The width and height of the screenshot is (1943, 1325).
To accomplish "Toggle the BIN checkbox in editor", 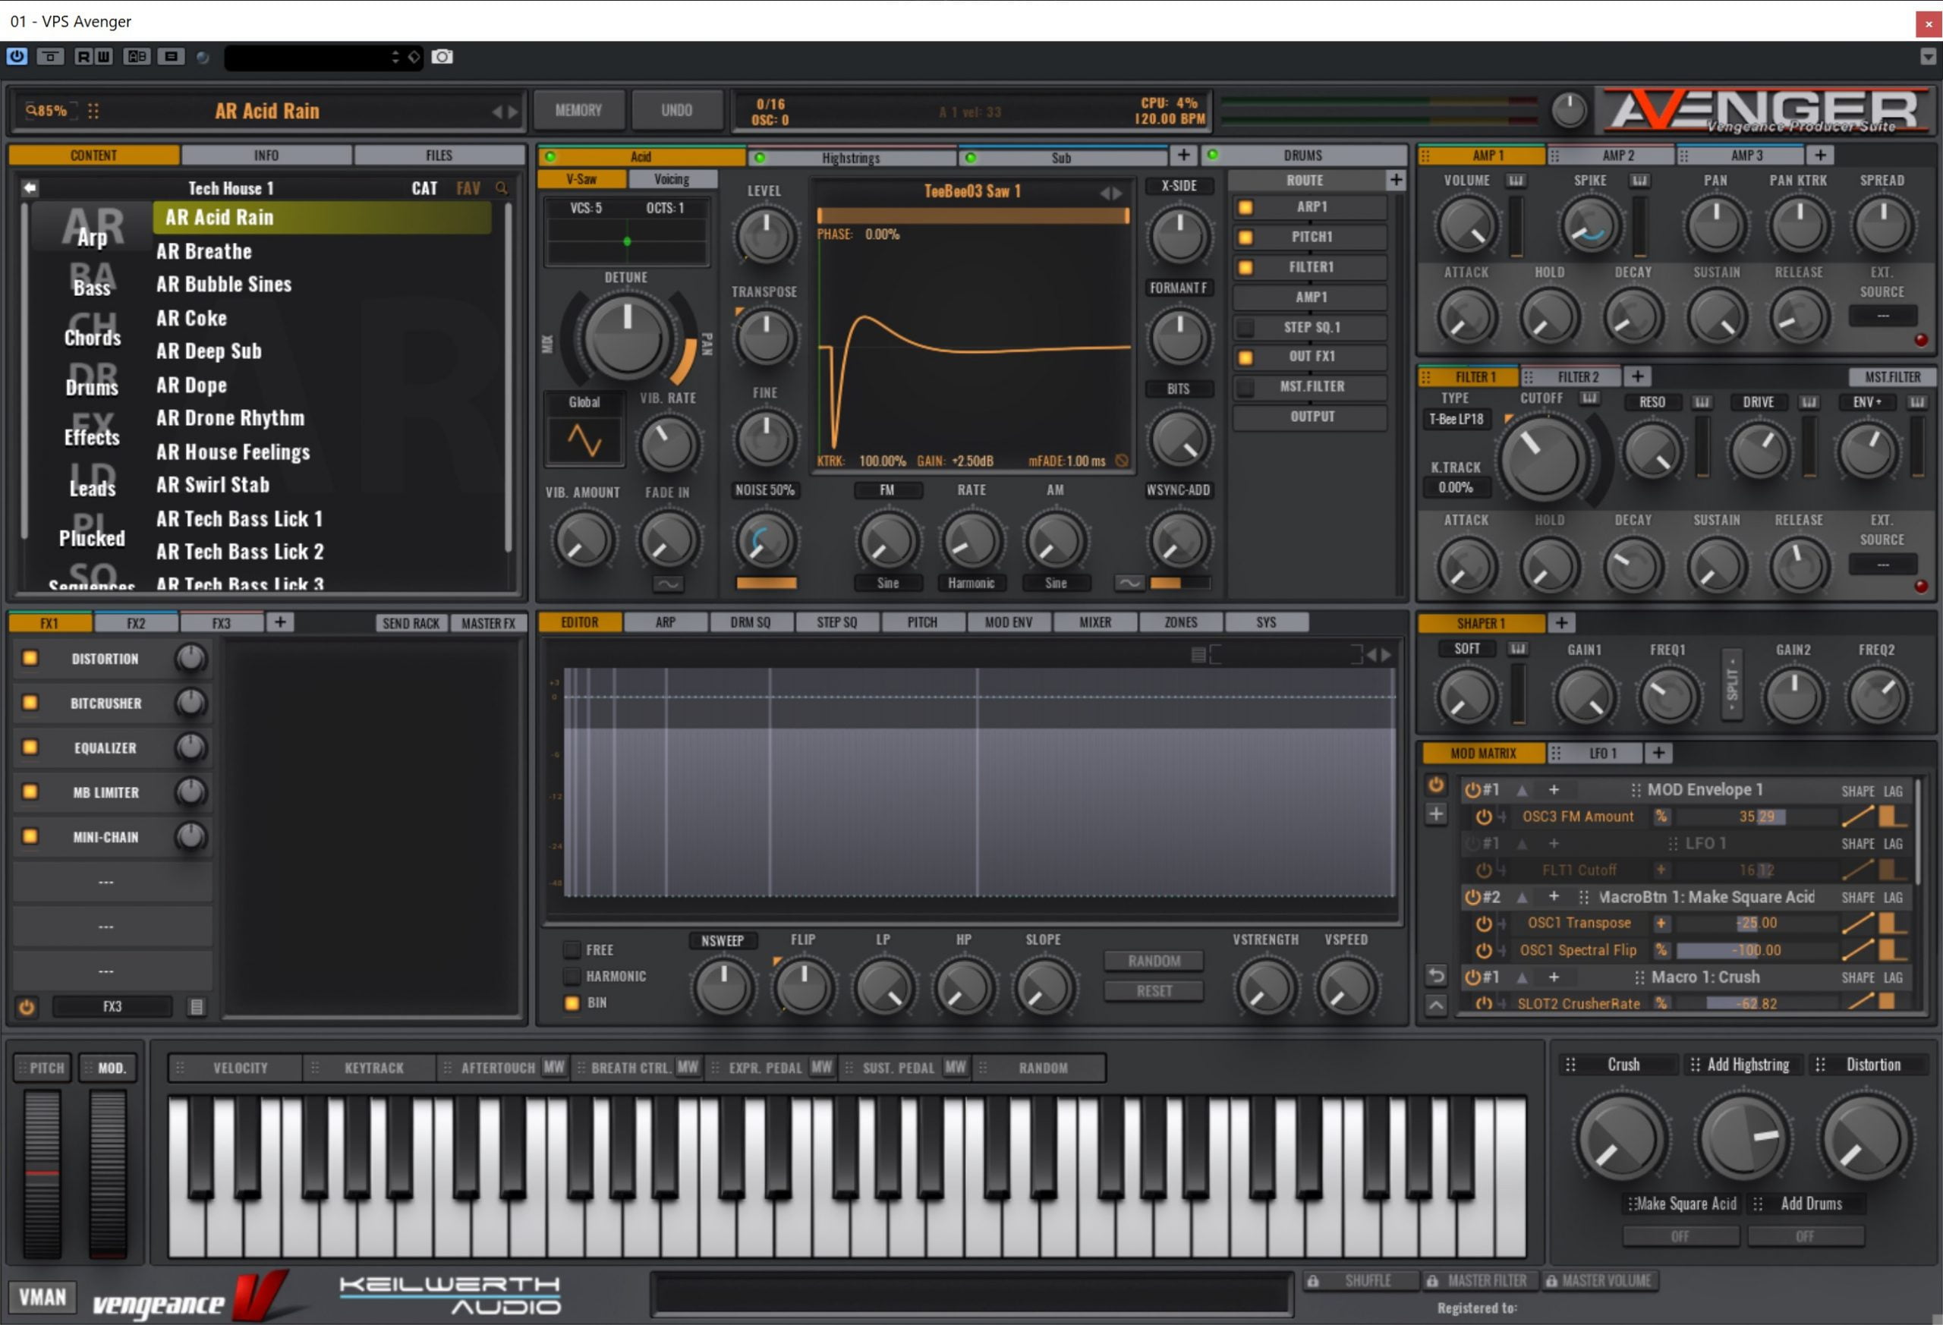I will point(572,1002).
